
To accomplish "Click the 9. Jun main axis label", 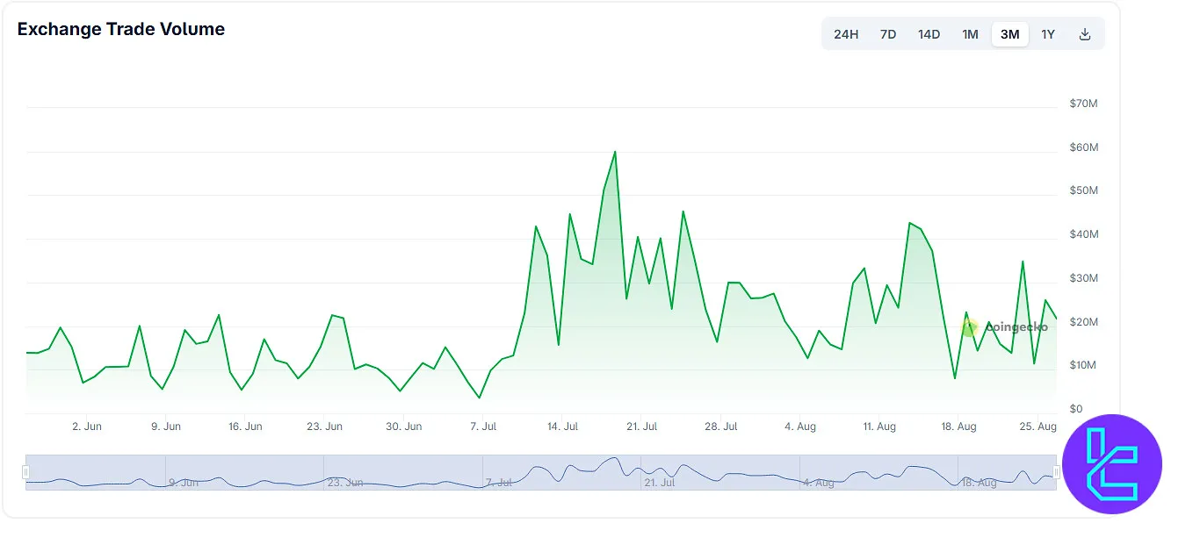I will [166, 427].
